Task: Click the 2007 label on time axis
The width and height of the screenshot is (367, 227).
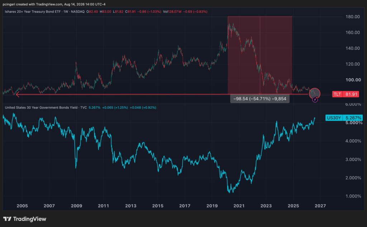Action: tap(49, 206)
